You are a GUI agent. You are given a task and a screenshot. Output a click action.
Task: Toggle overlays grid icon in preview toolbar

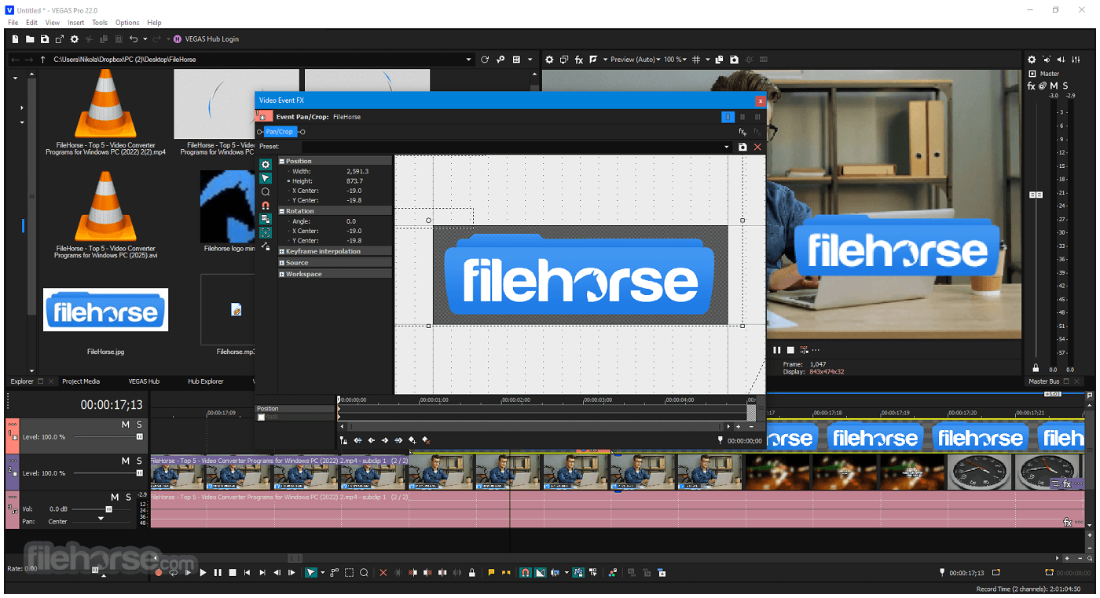tap(696, 60)
